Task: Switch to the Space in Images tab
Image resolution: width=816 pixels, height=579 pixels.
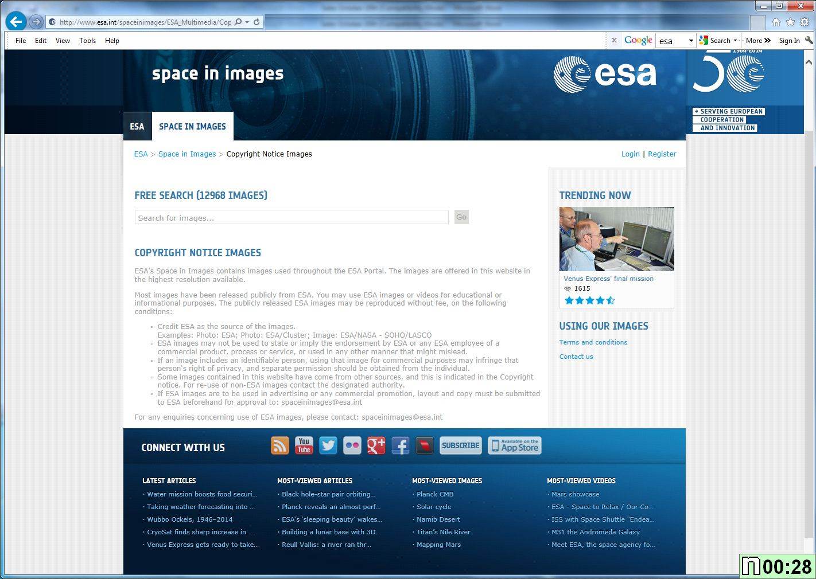Action: [192, 127]
